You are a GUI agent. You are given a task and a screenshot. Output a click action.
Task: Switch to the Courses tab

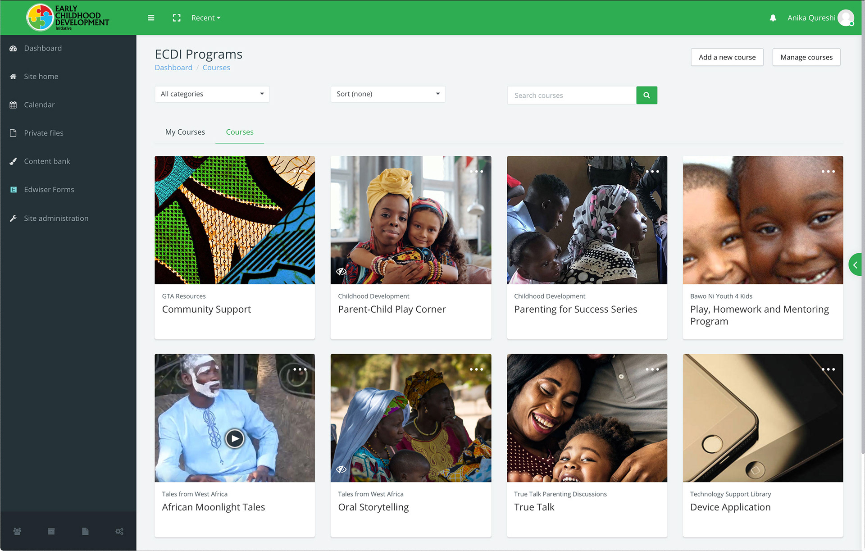click(240, 132)
